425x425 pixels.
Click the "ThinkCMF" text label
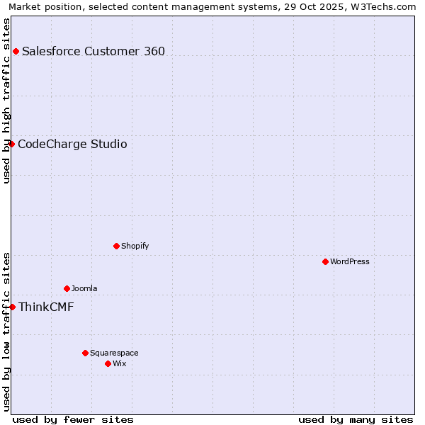point(46,307)
